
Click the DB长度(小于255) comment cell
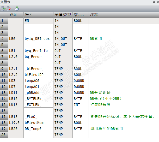point(124,99)
